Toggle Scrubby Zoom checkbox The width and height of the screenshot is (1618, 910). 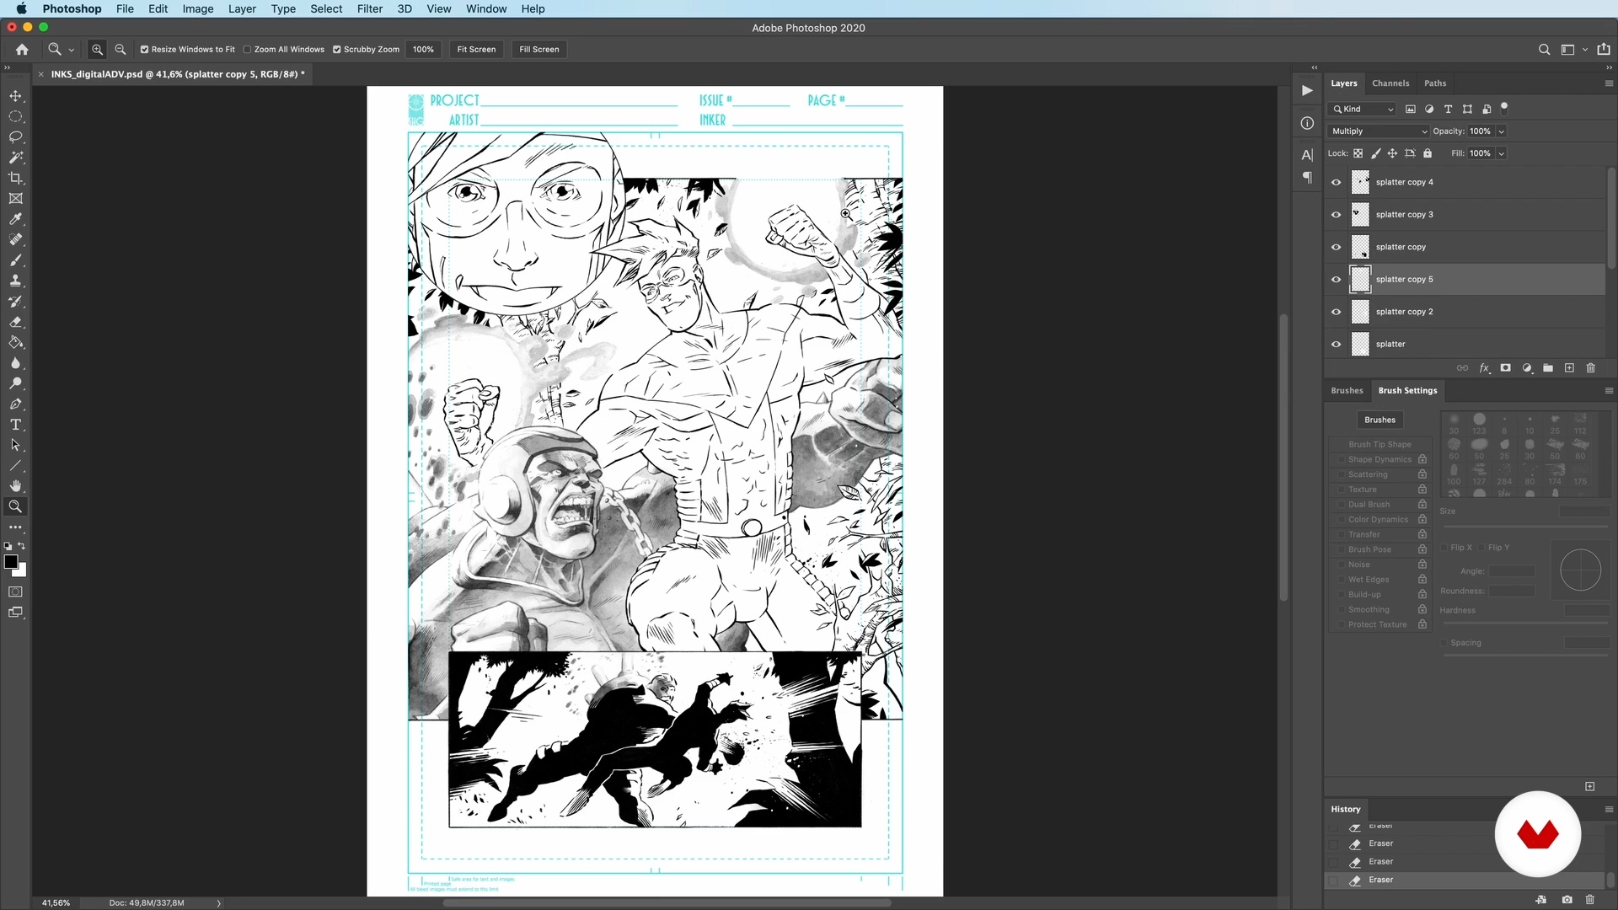337,50
